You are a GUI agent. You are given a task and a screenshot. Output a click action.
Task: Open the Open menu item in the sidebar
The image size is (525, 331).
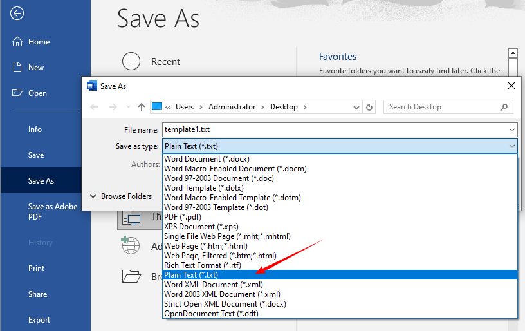point(37,93)
